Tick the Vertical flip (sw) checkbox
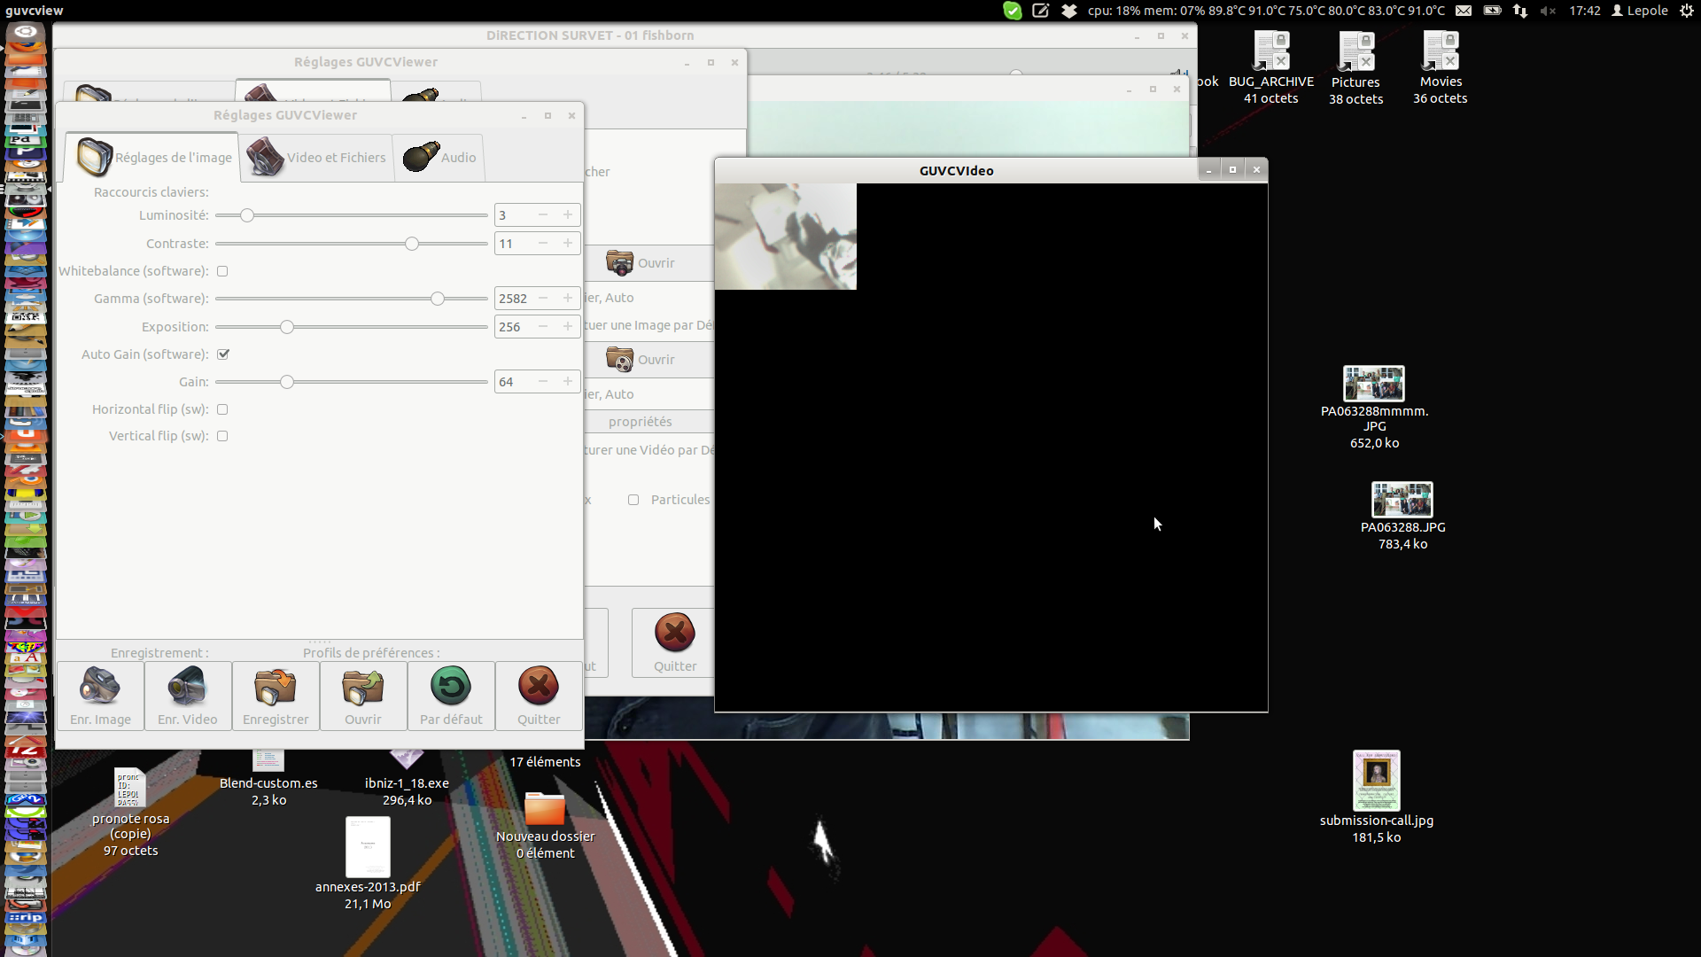This screenshot has height=957, width=1701. point(222,436)
